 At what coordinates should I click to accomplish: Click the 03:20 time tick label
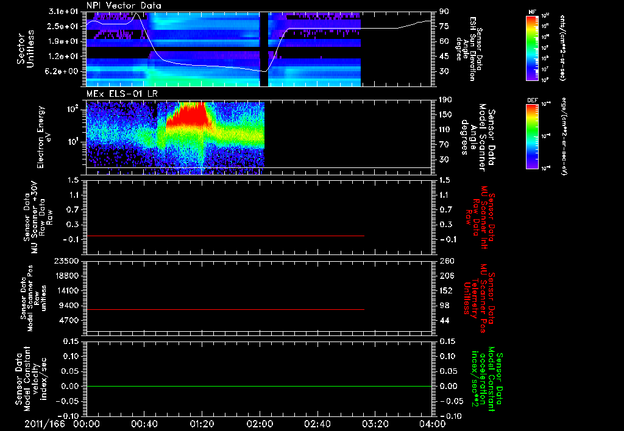[x=375, y=424]
